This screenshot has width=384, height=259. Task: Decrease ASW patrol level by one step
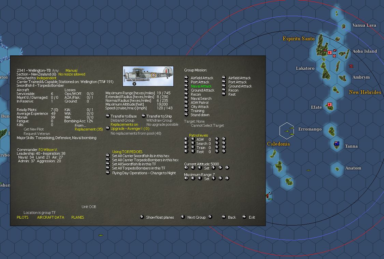click(193, 139)
